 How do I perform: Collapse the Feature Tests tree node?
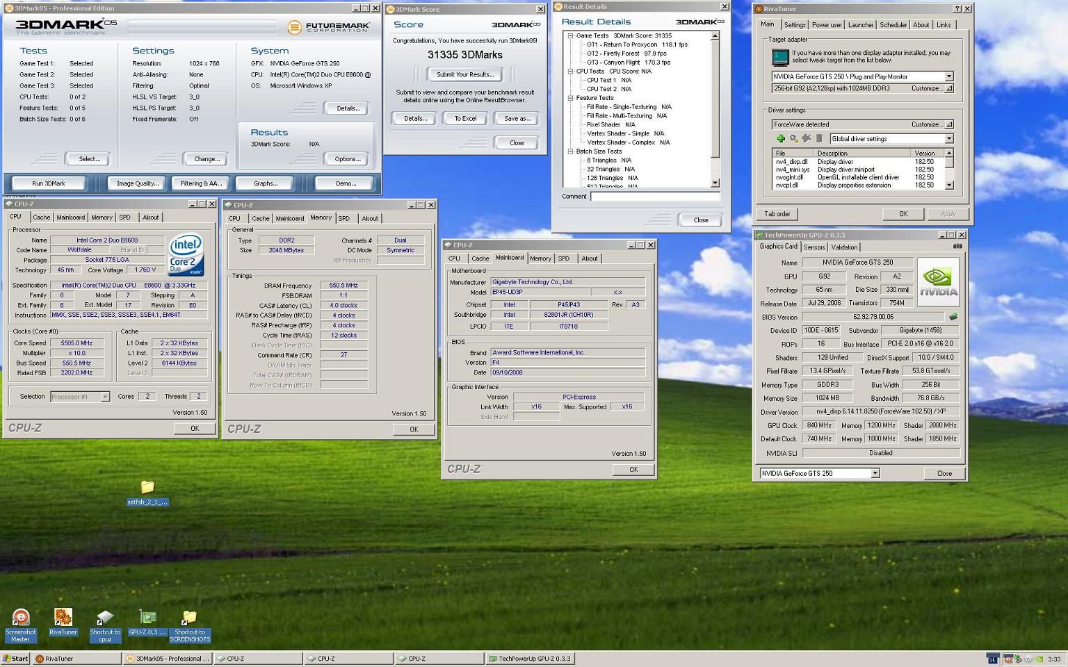tap(570, 98)
